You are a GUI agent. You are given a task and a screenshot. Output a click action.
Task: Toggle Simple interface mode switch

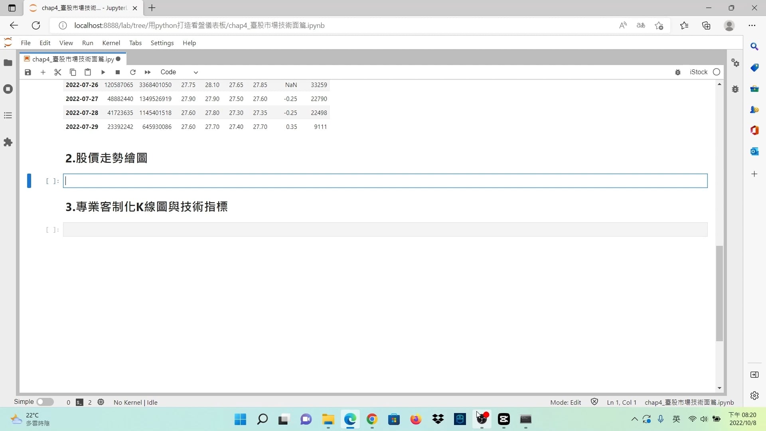pos(45,402)
